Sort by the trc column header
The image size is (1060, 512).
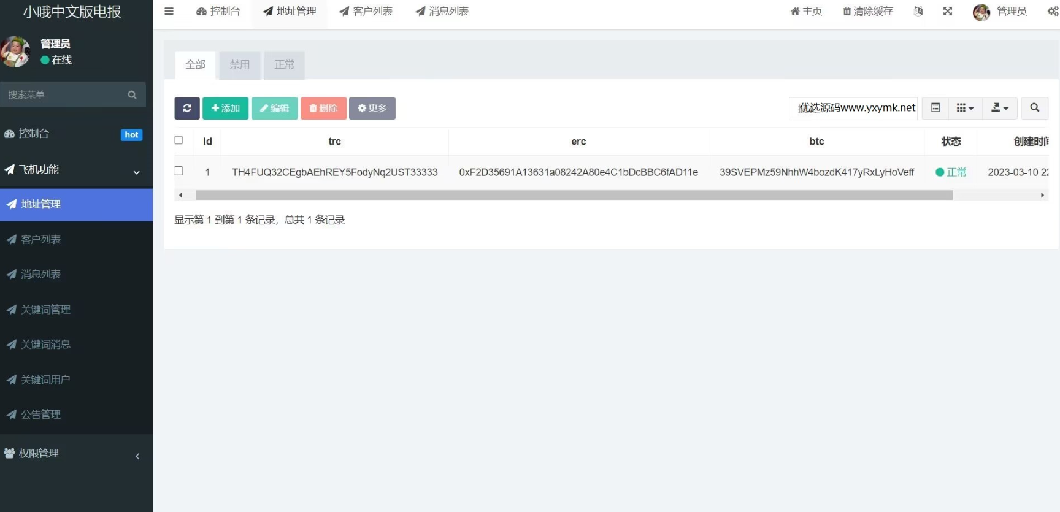(334, 142)
